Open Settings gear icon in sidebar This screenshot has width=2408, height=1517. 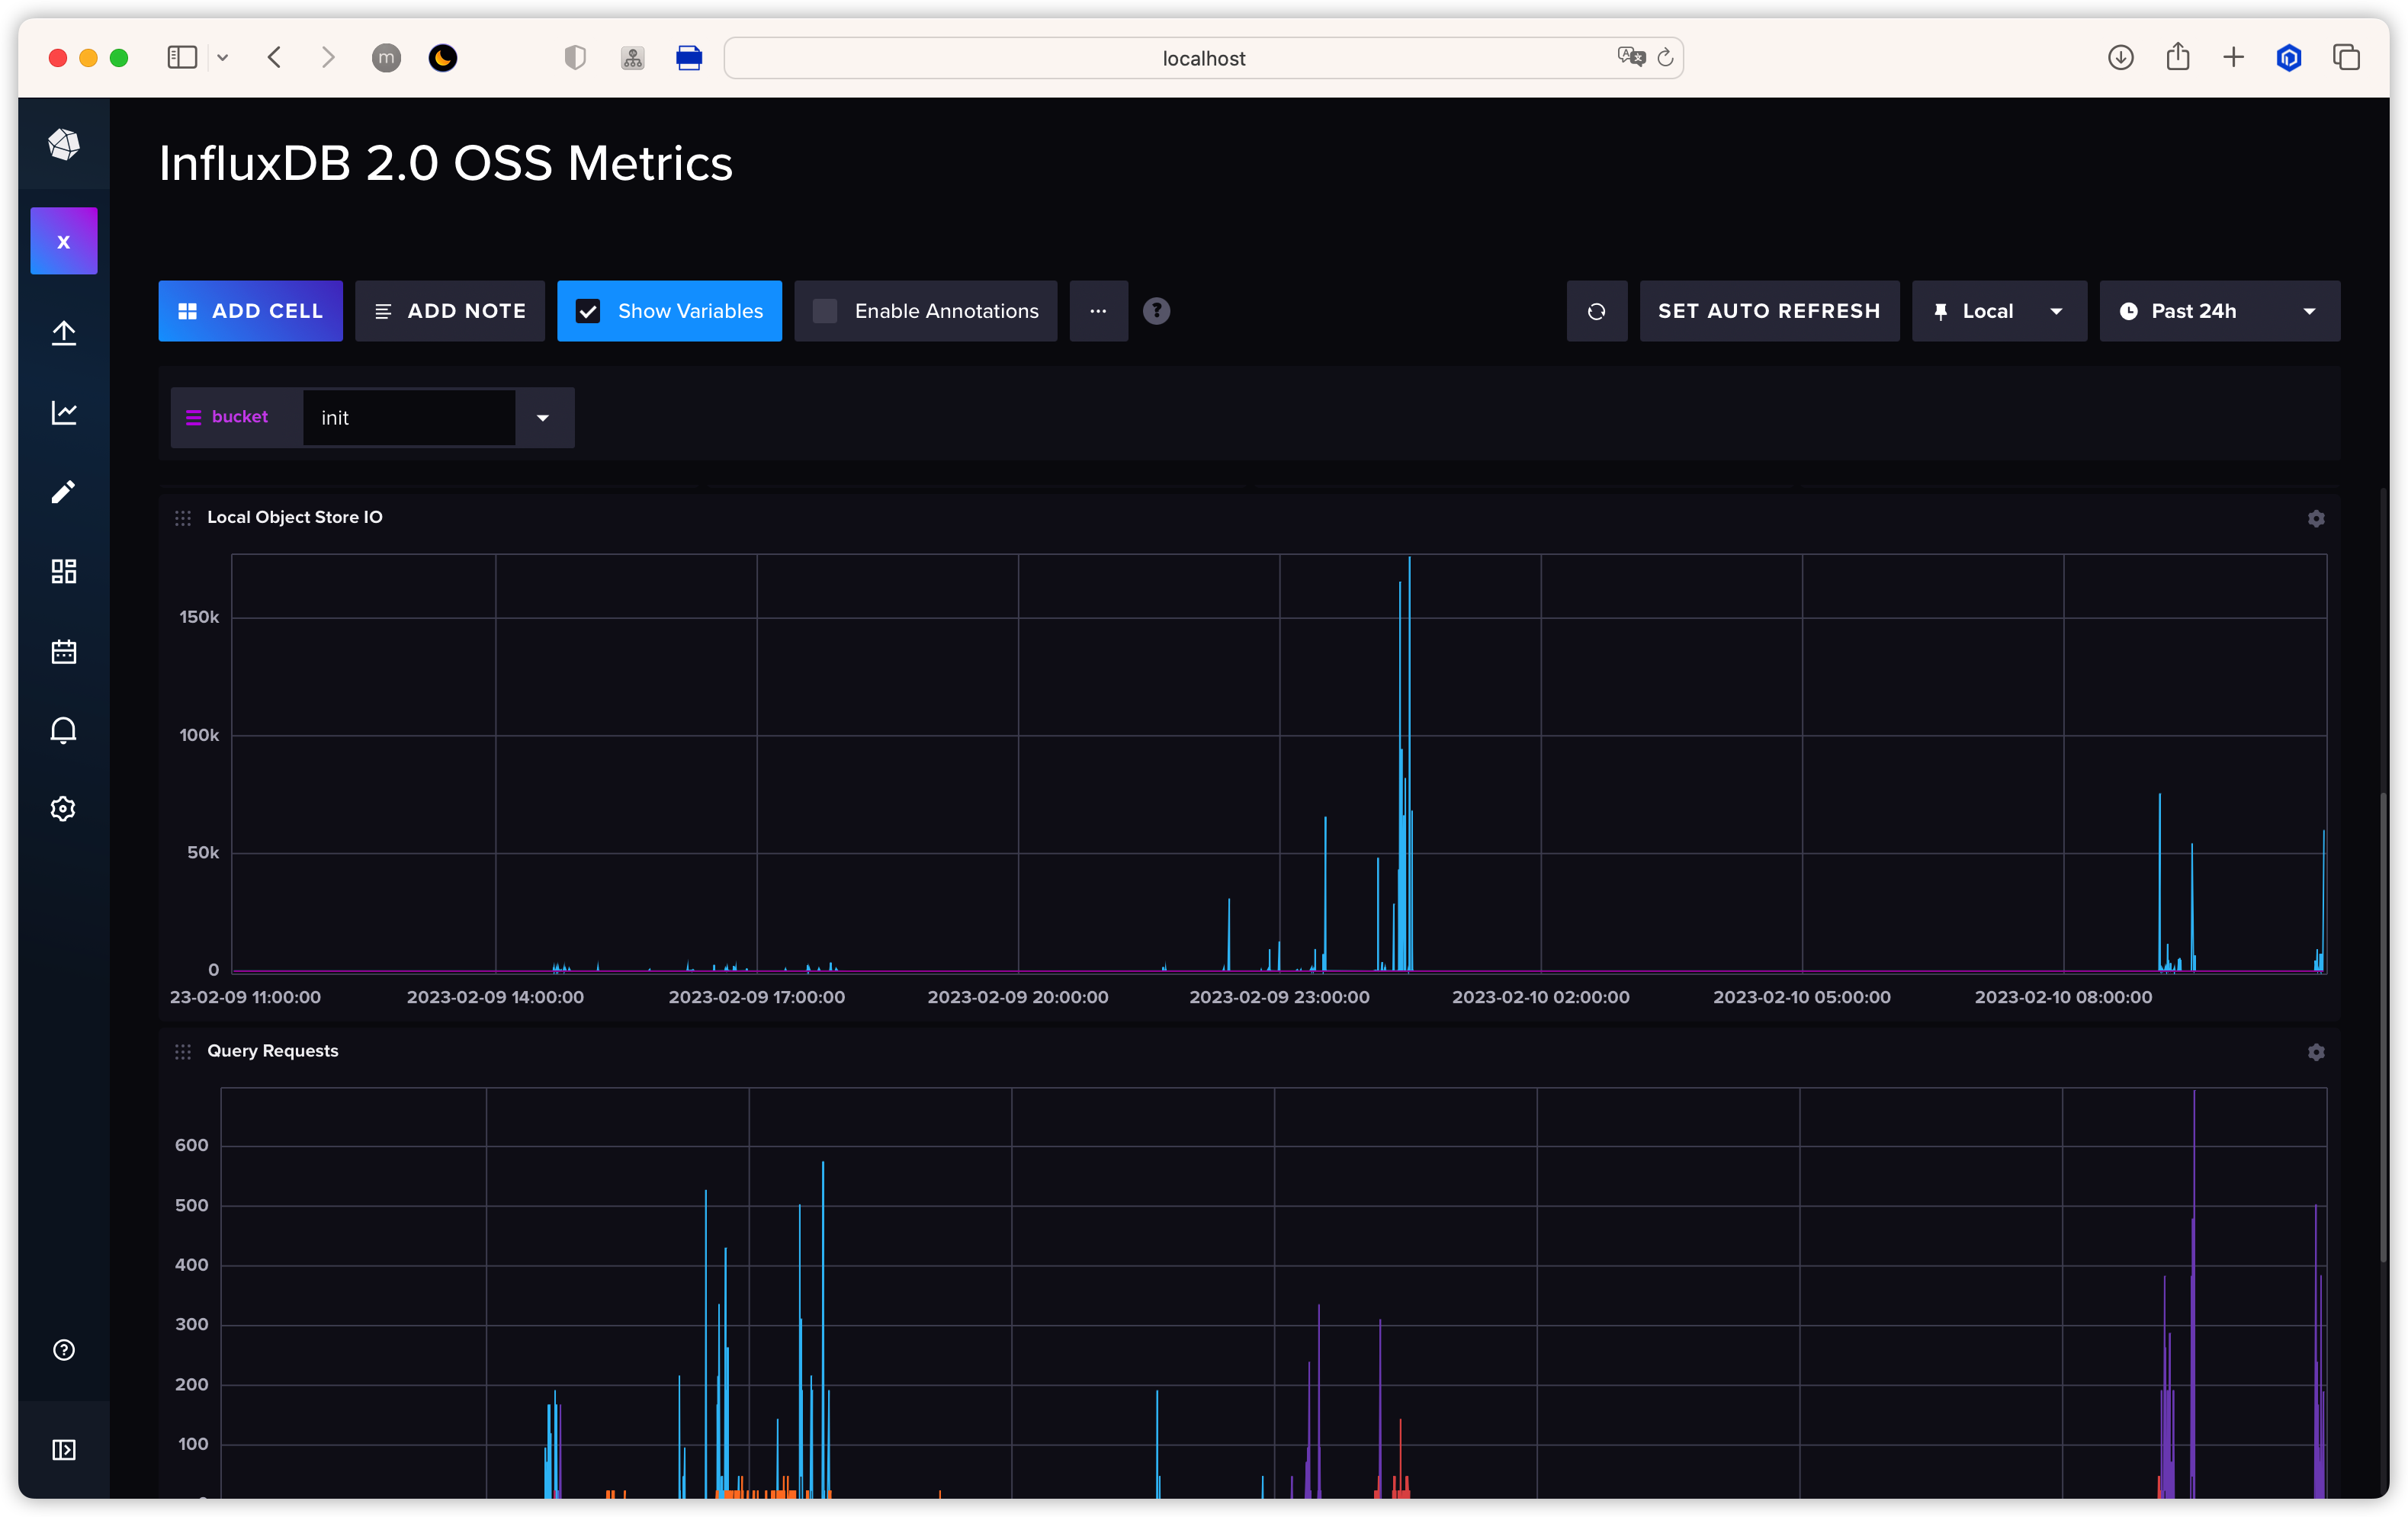(63, 809)
